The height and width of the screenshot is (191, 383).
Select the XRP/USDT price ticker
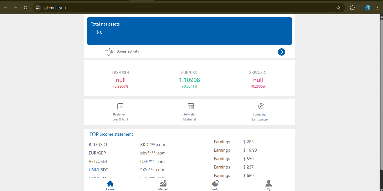tap(258, 79)
